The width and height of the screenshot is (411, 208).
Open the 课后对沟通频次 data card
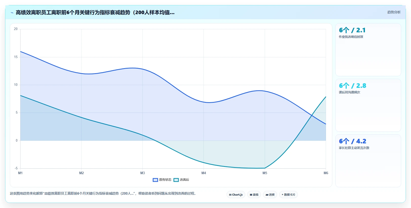(368, 105)
